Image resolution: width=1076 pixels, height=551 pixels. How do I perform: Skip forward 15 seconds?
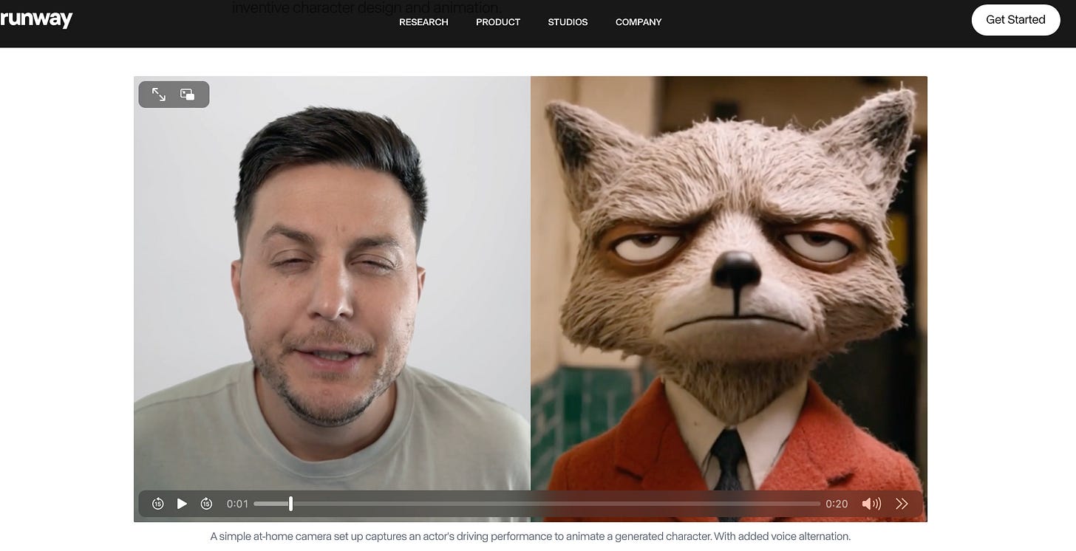point(206,504)
